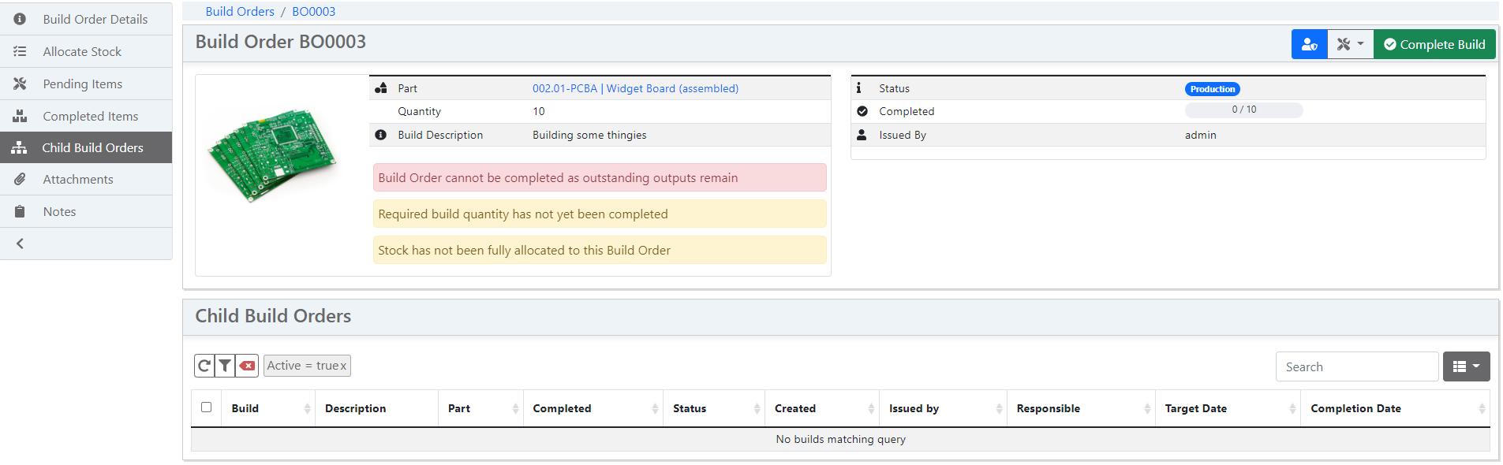Open the Allocate Stock panel

82,51
